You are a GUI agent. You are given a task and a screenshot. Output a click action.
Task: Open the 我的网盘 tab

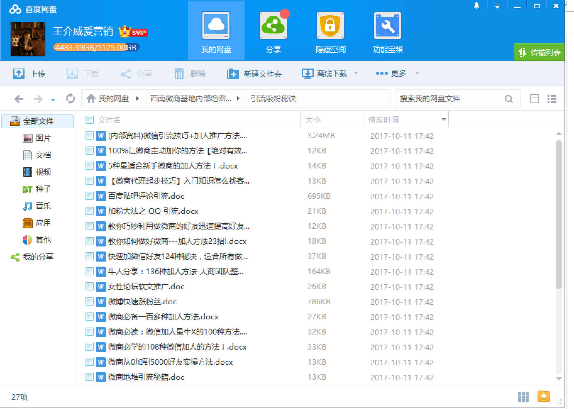pyautogui.click(x=216, y=31)
